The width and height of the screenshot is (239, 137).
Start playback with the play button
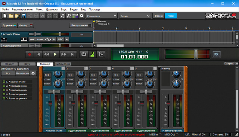pos(55,54)
